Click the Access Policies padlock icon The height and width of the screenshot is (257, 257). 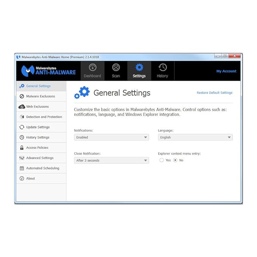22,148
